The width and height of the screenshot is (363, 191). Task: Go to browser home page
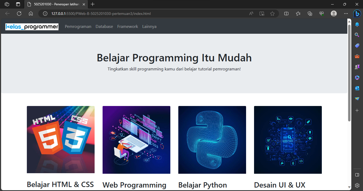(x=31, y=14)
